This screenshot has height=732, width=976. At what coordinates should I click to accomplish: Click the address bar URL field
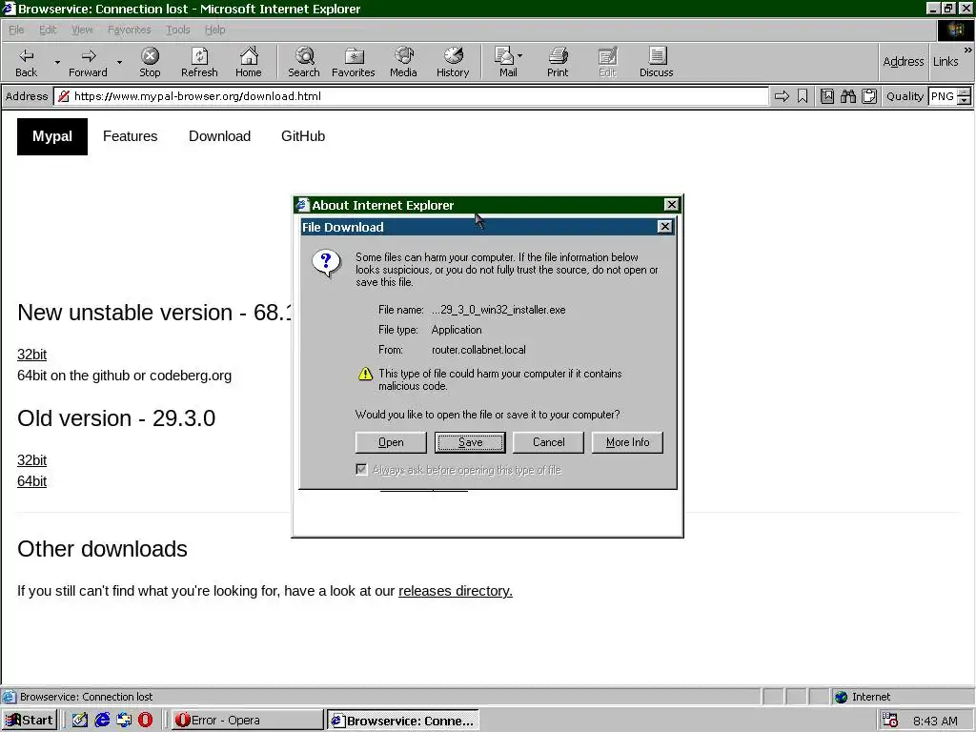[x=411, y=96]
